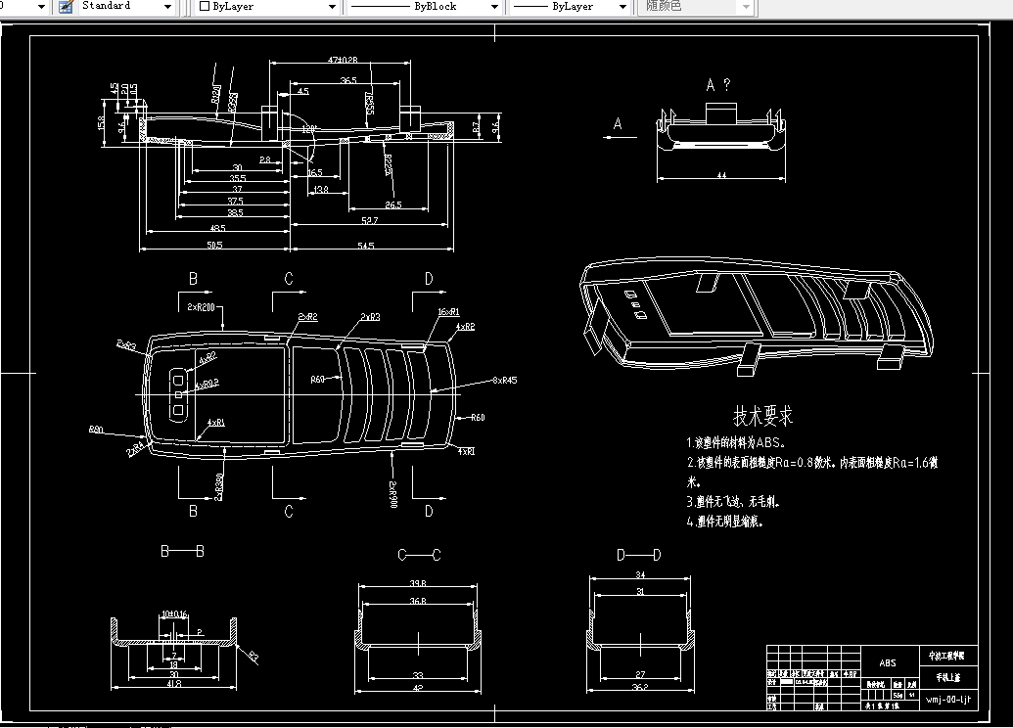Select the 47±0.28 dimension
The width and height of the screenshot is (1013, 728).
pyautogui.click(x=341, y=59)
